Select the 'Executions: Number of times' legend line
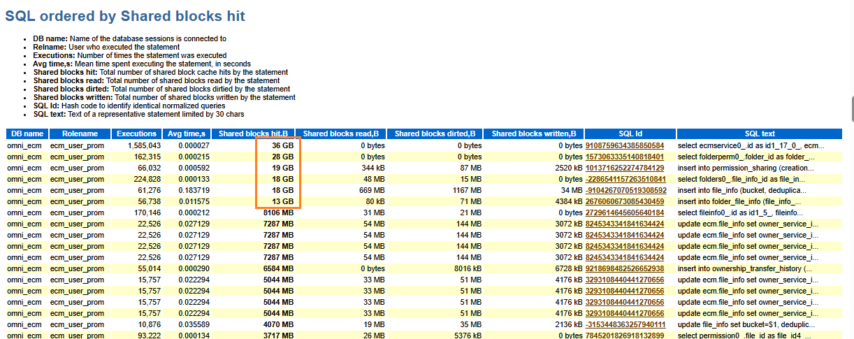The image size is (854, 339). click(x=130, y=55)
